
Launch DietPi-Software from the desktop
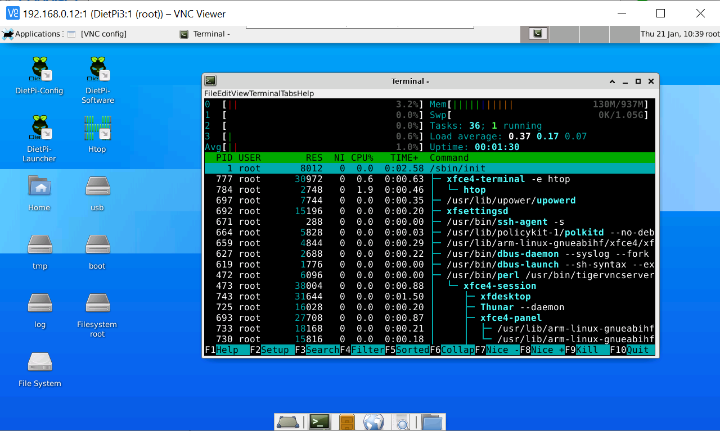pos(97,70)
